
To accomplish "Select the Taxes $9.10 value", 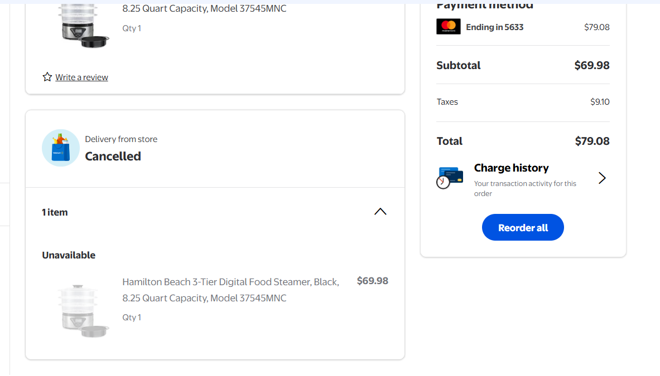I will pos(600,102).
